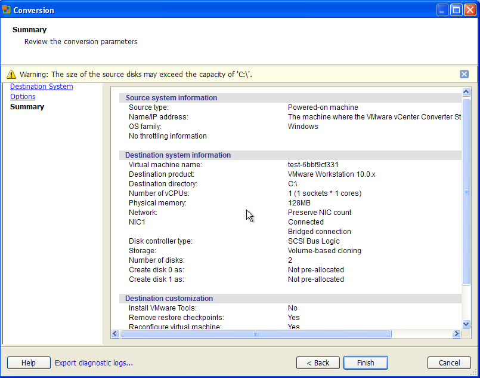Open the Options step link

click(23, 97)
